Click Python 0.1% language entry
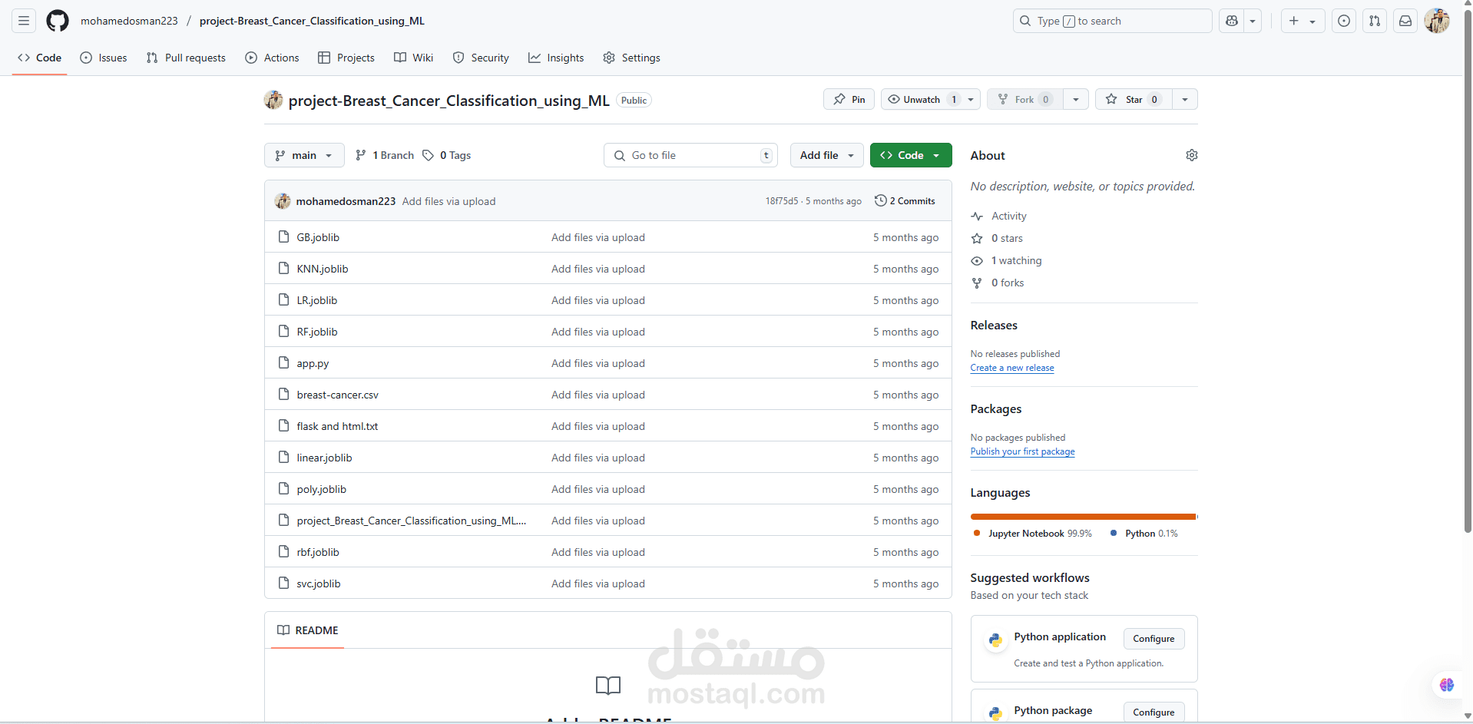 1144,534
